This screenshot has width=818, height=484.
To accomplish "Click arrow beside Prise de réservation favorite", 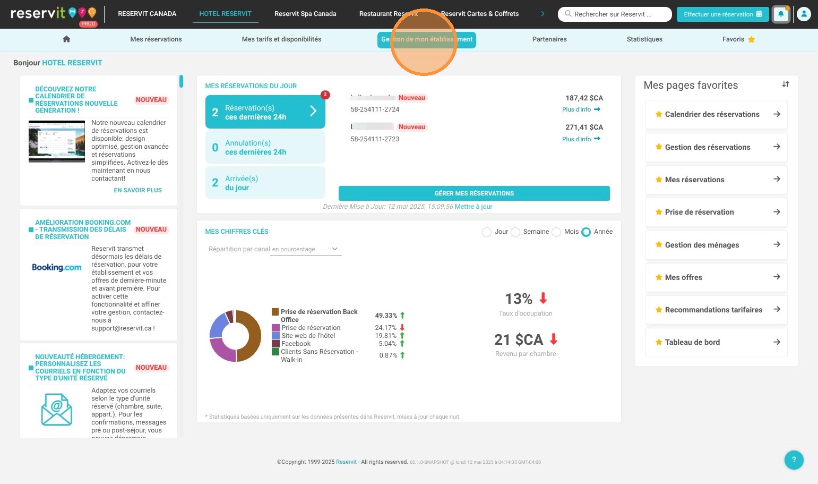I will point(777,212).
